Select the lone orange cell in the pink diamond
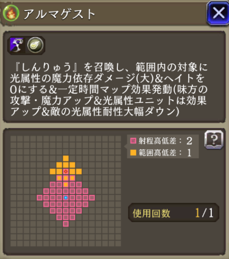The height and width of the screenshot is (259, 229). (x=66, y=185)
